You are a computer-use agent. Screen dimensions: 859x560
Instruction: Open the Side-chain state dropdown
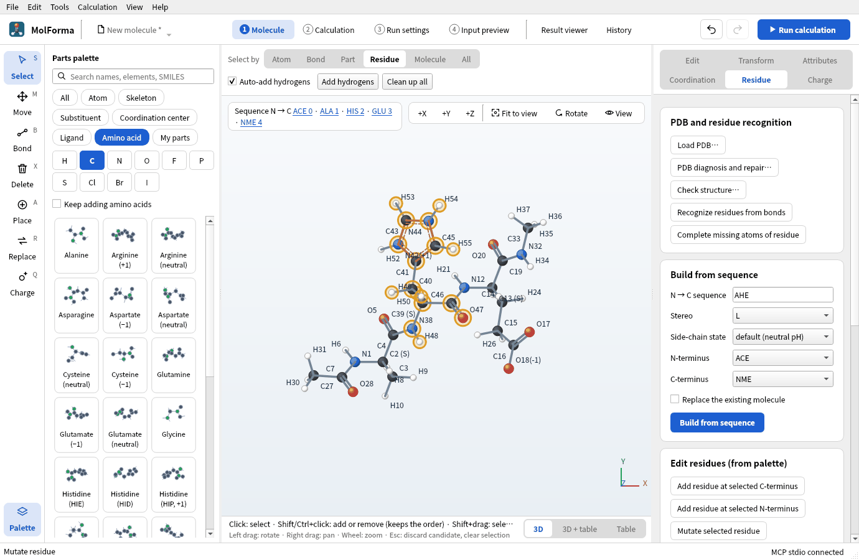[783, 337]
